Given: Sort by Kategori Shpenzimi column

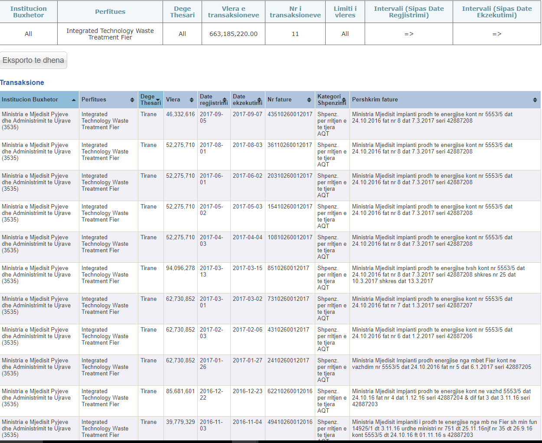Looking at the screenshot, I should click(332, 100).
